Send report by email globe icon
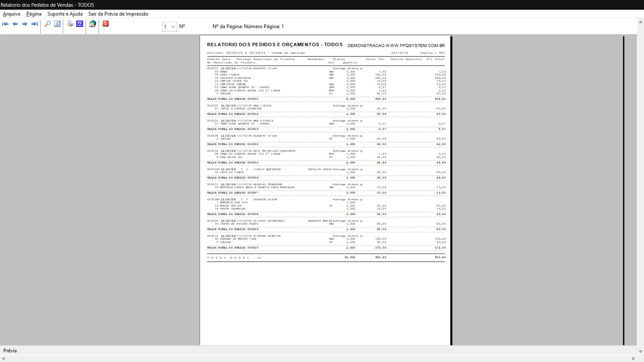The image size is (644, 362). (93, 24)
